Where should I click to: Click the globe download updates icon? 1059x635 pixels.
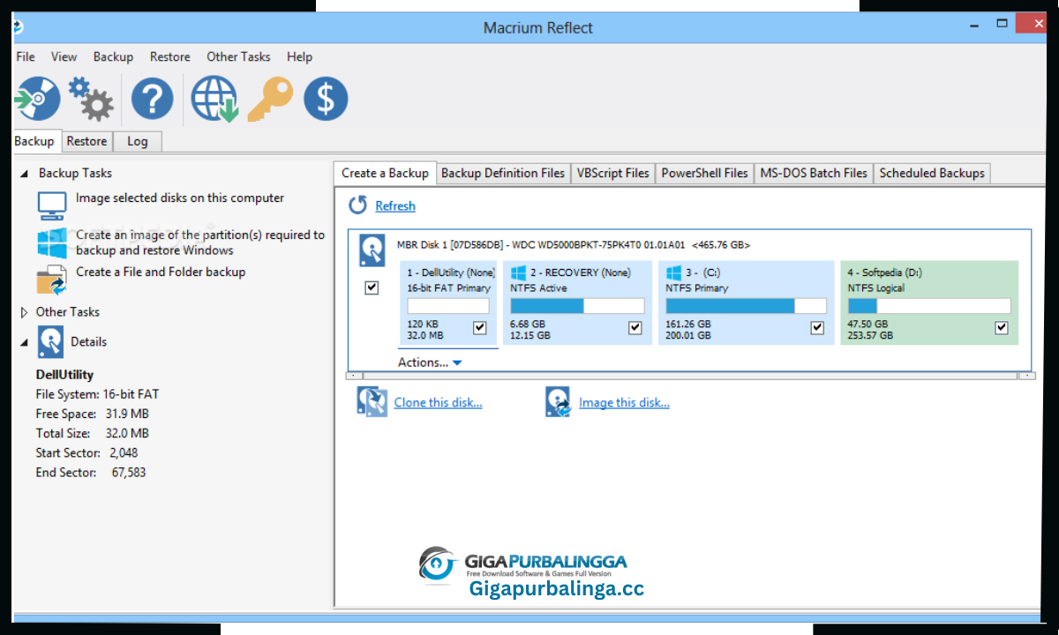(x=214, y=98)
